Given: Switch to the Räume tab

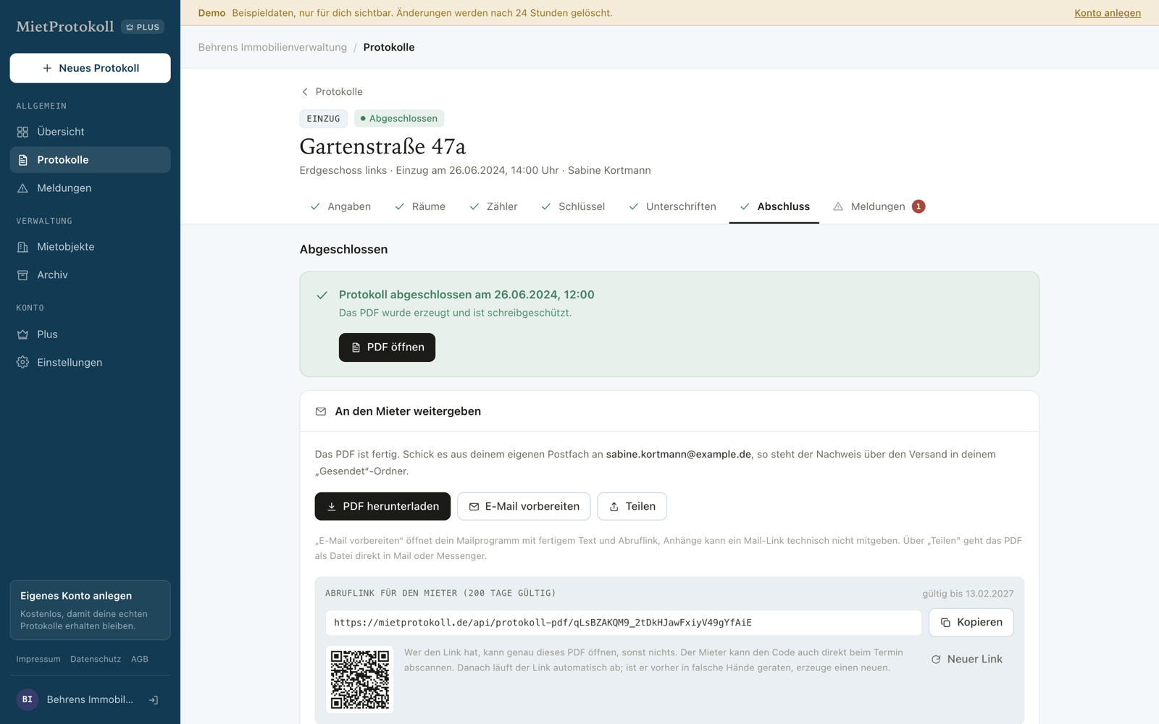Looking at the screenshot, I should click(420, 206).
